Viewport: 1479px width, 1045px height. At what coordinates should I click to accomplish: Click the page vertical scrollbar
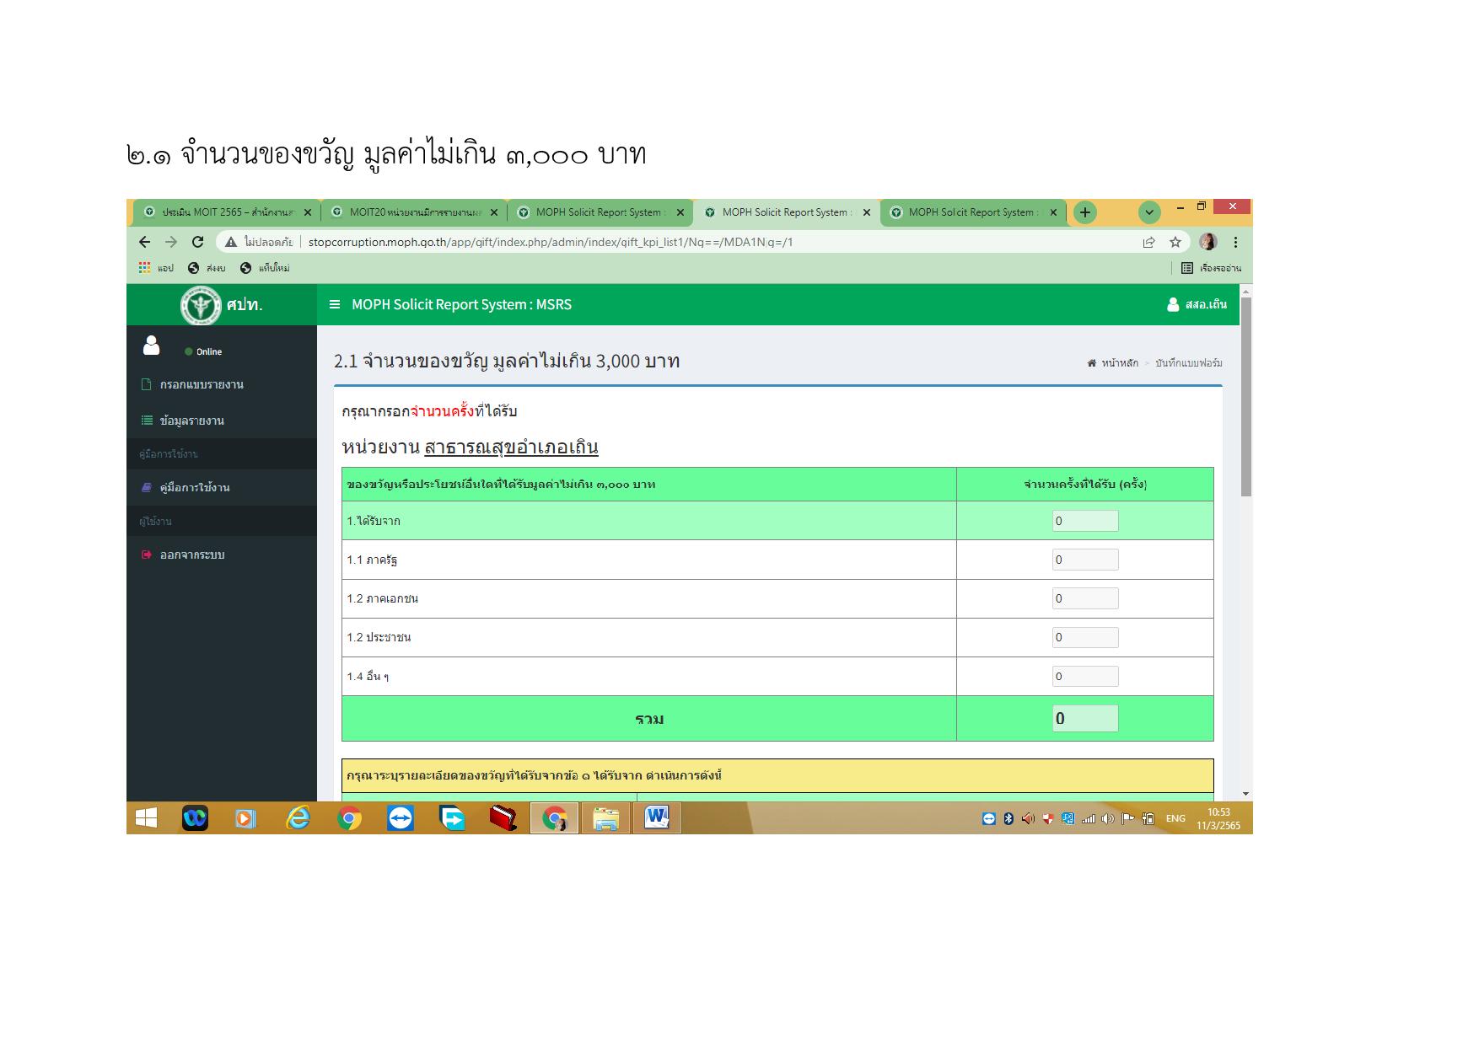pyautogui.click(x=1245, y=396)
